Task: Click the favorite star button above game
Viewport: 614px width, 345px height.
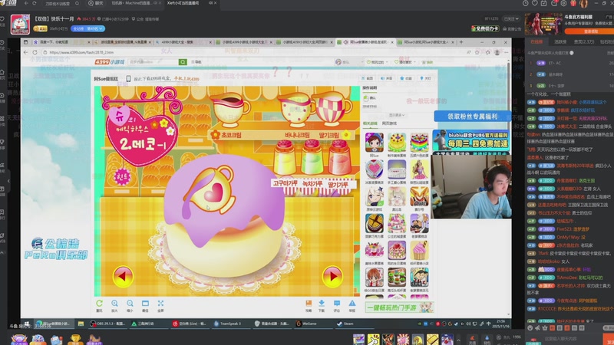Action: [x=406, y=78]
